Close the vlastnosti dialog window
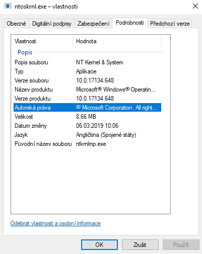 pyautogui.click(x=195, y=7)
